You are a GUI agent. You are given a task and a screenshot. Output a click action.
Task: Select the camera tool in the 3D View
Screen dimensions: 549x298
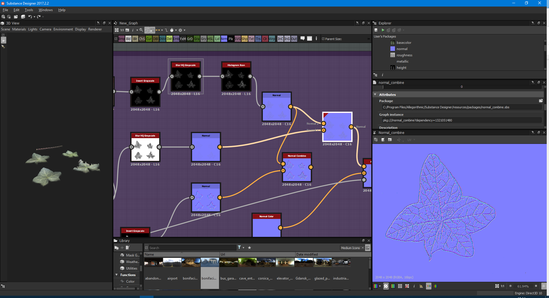click(x=3, y=40)
